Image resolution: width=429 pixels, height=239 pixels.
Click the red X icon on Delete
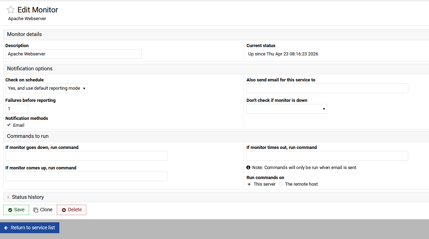(x=64, y=210)
